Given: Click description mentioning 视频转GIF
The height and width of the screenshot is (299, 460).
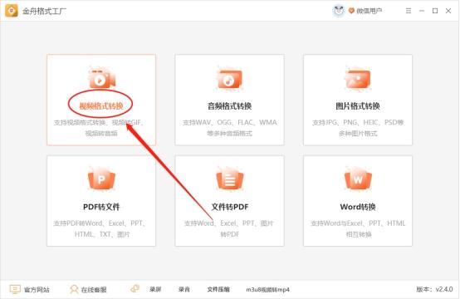Looking at the screenshot, I should 99,128.
